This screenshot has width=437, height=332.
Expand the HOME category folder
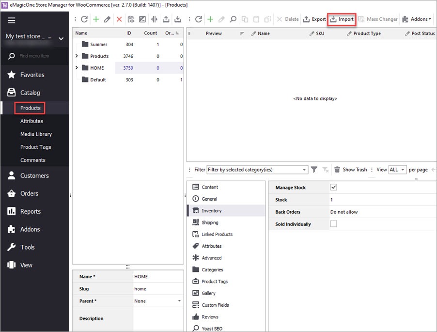point(77,68)
